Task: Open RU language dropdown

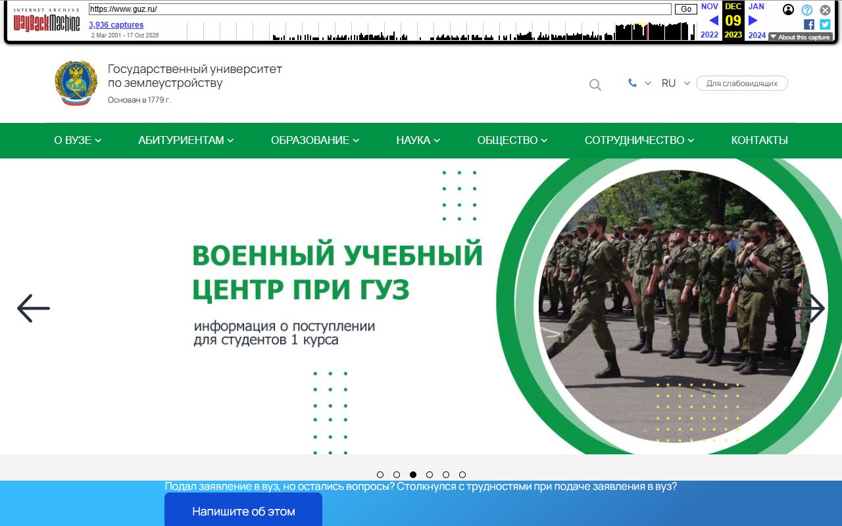Action: (676, 84)
